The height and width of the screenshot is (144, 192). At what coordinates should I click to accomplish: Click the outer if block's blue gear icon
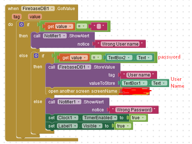(21, 25)
